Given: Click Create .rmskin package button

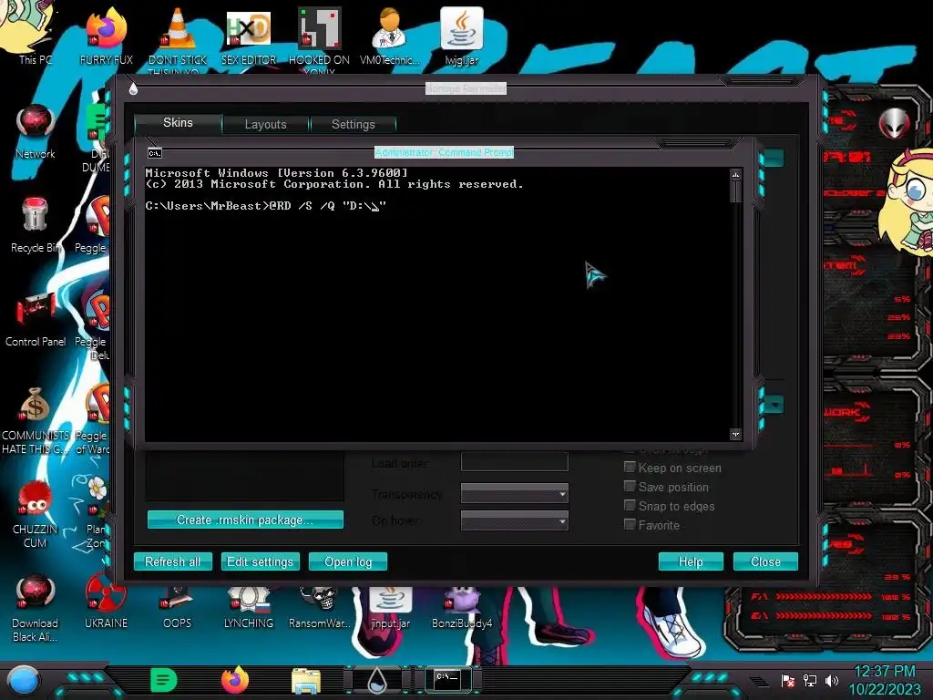Looking at the screenshot, I should click(x=245, y=520).
